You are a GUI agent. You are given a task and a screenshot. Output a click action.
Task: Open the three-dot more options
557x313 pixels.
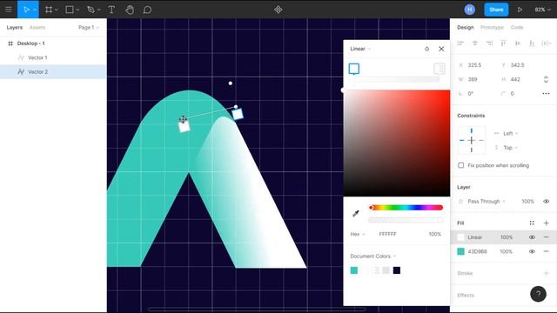546,94
